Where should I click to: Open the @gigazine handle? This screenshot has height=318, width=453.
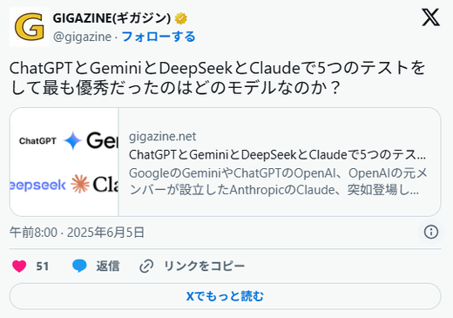82,37
